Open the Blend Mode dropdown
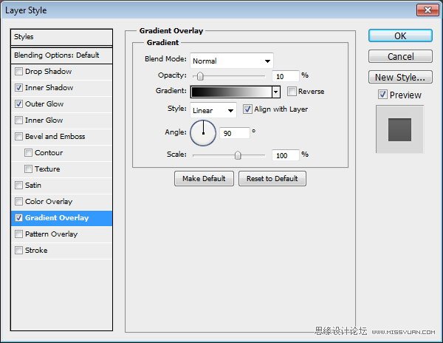Image resolution: width=443 pixels, height=343 pixels. click(232, 61)
